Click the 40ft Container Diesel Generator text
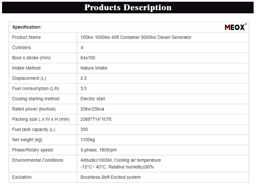The image size is (256, 187). [x=136, y=37]
